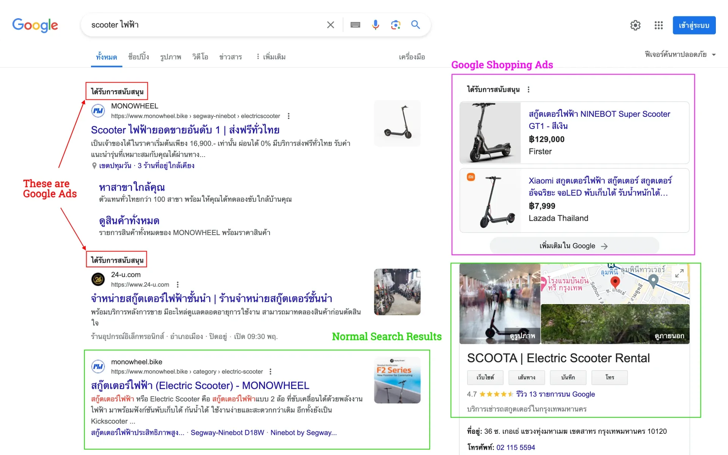Click the Firster seller name
Screen dimensions: 728x455
coord(540,152)
